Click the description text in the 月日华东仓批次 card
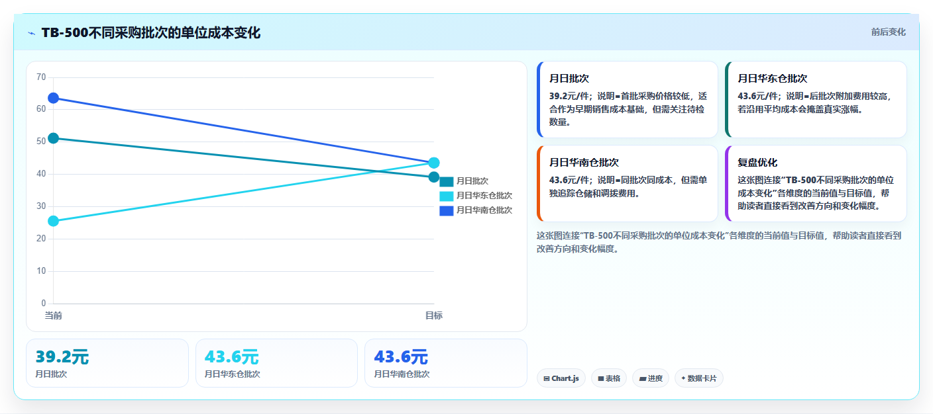 click(815, 103)
